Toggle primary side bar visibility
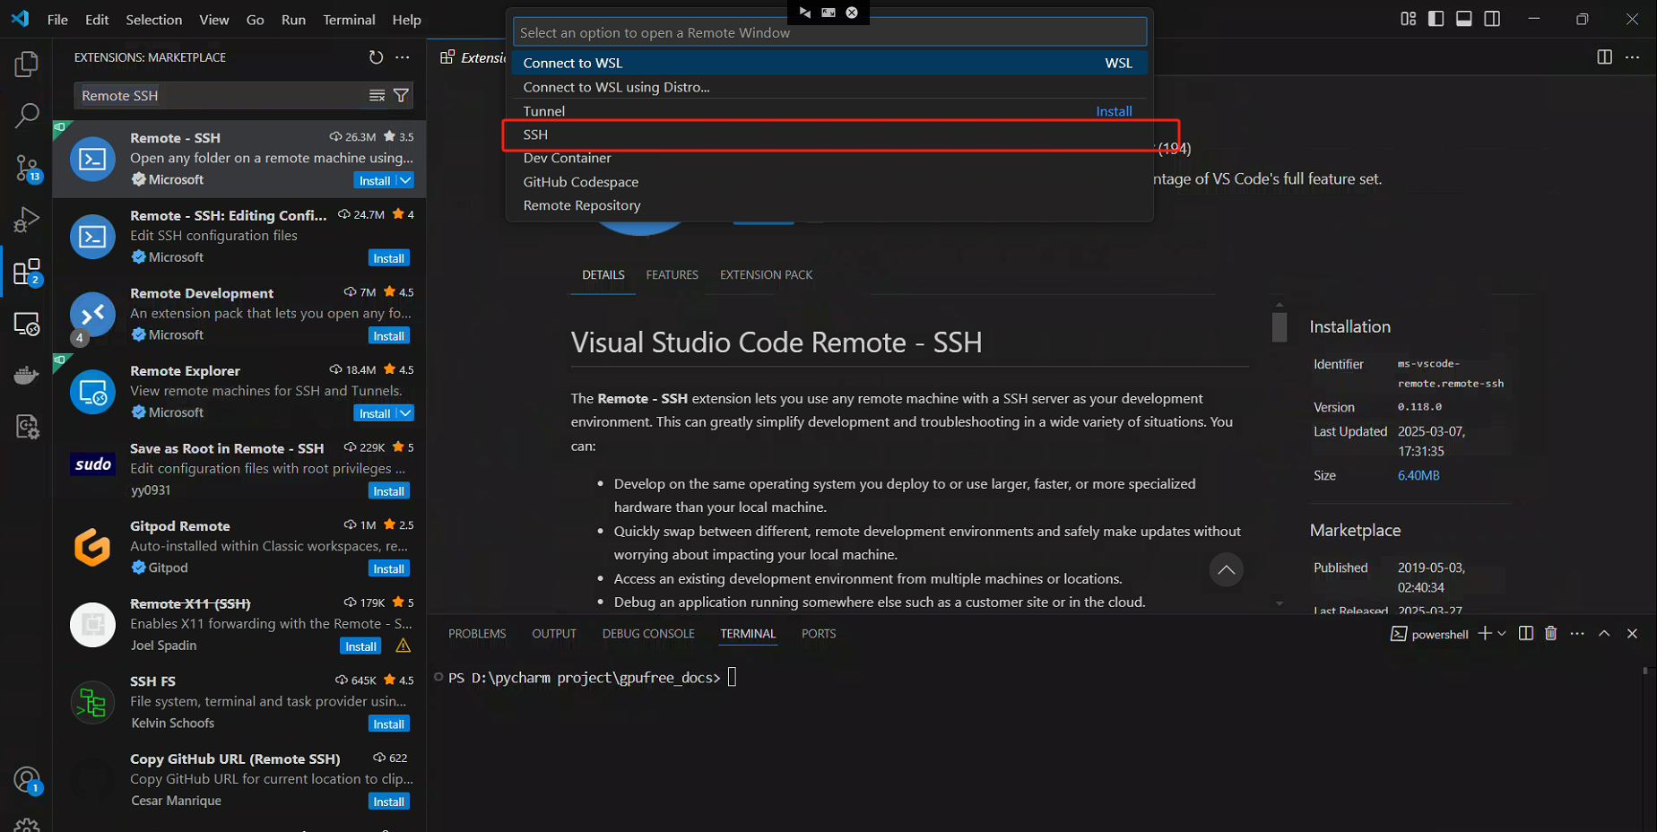1657x832 pixels. (1436, 19)
